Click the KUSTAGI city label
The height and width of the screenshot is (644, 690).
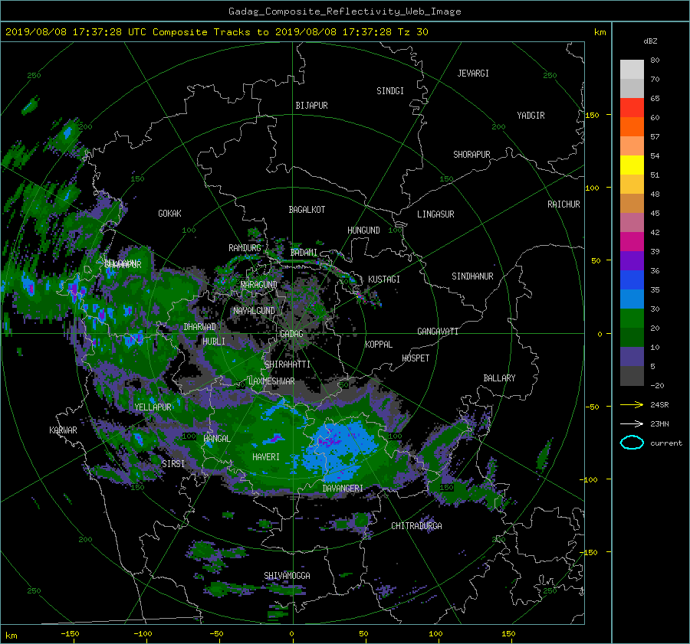[x=384, y=280]
